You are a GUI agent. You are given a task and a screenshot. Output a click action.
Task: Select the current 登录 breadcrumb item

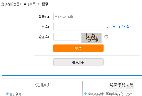click(x=45, y=4)
